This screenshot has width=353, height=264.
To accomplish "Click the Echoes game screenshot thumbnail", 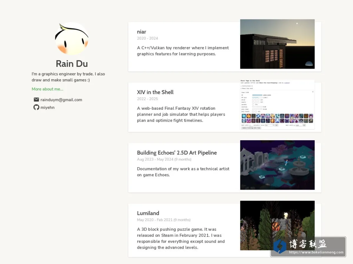I will pos(277,165).
